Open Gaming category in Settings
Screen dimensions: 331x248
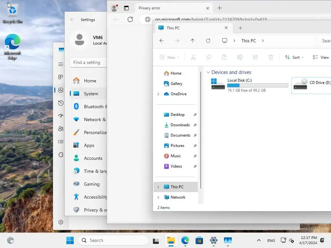click(x=88, y=184)
